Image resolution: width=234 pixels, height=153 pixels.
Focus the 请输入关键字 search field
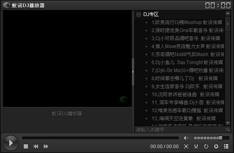pos(180,130)
